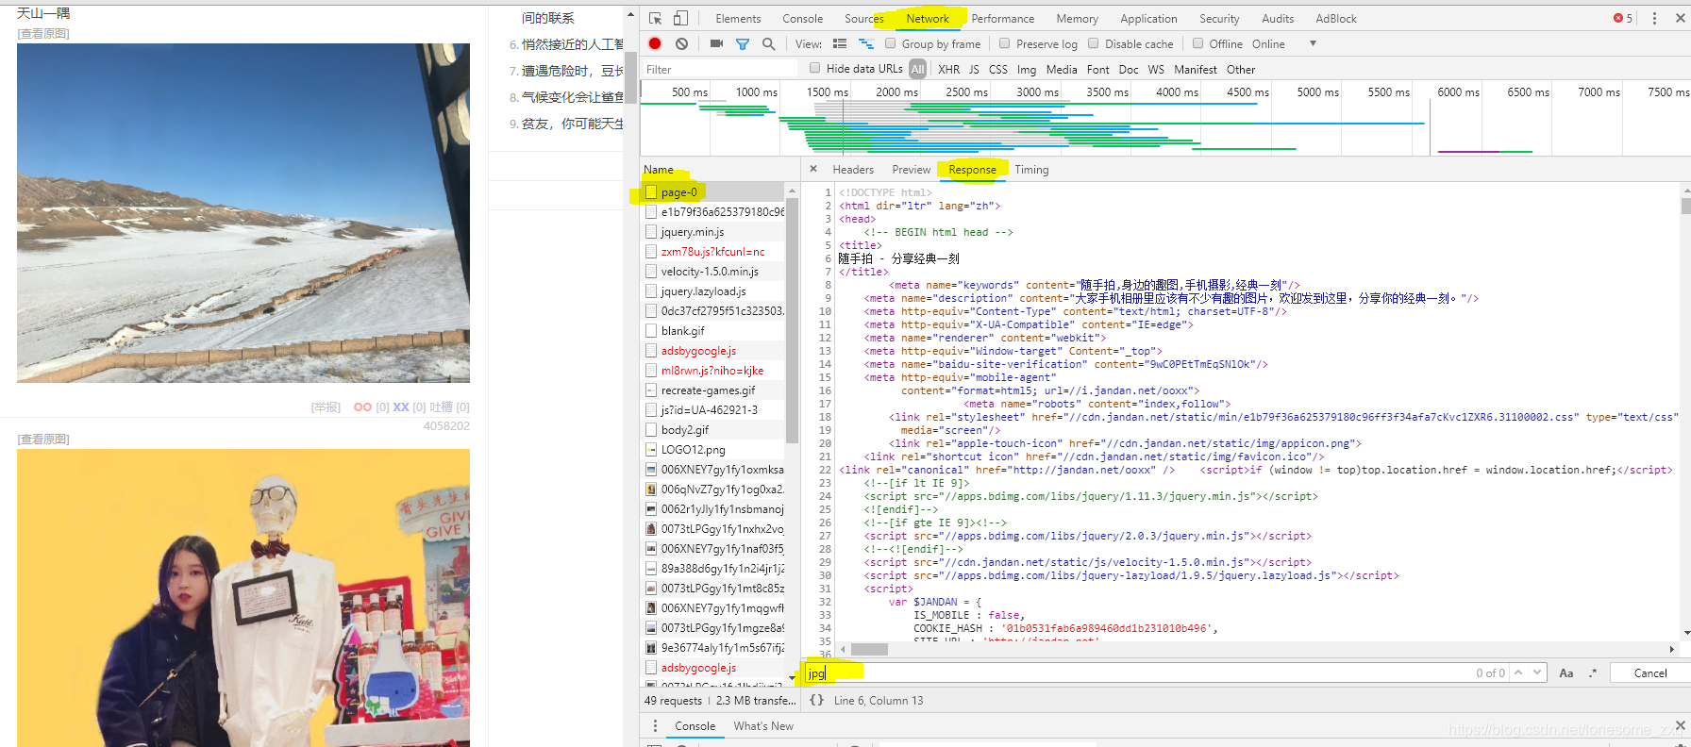Toggle the waterfall overview view icon

(x=865, y=44)
